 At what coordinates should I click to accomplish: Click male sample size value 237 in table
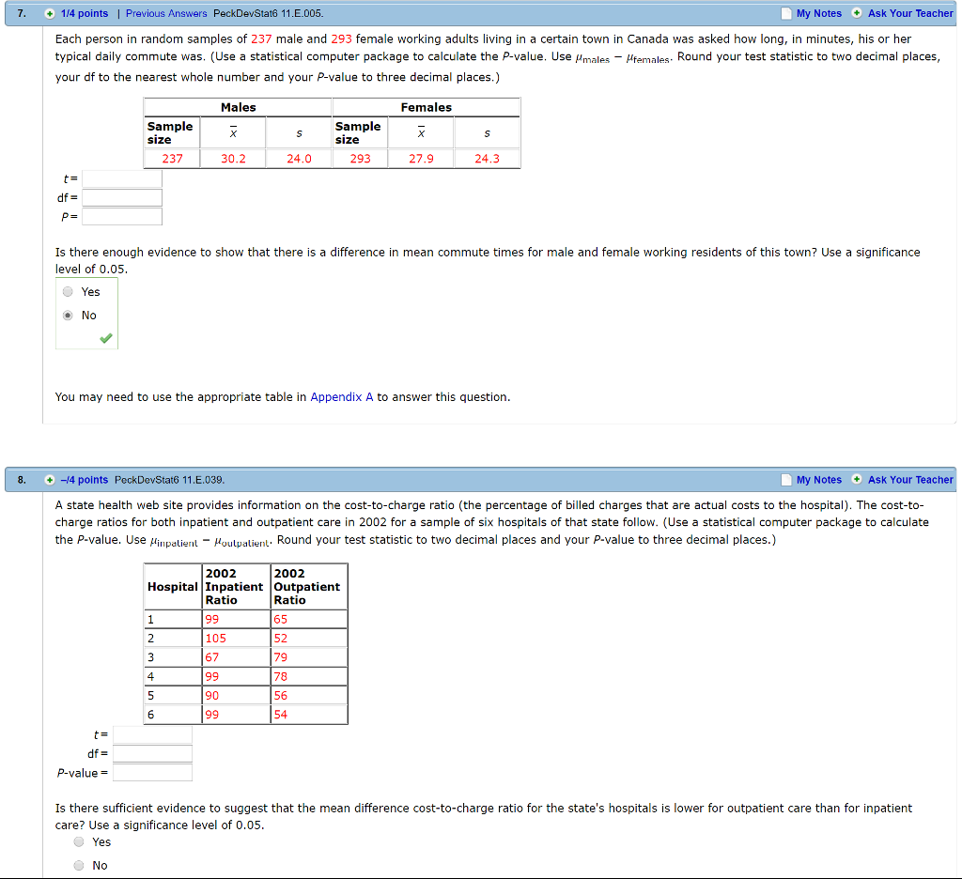click(x=173, y=159)
